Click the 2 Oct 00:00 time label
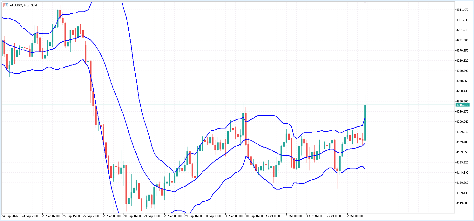The image size is (474, 221). pyautogui.click(x=335, y=216)
